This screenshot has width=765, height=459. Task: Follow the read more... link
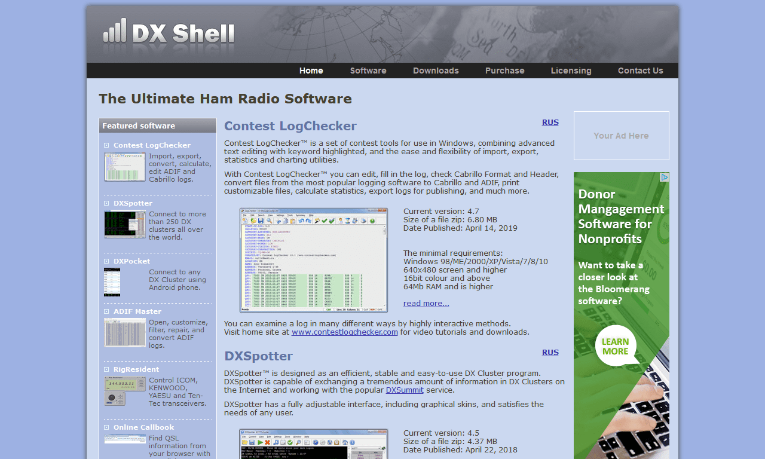click(426, 304)
